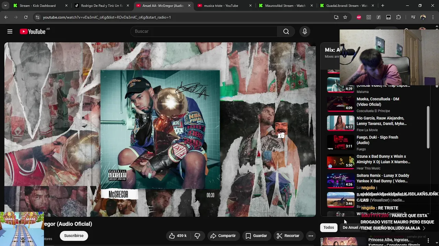The height and width of the screenshot is (246, 439).
Task: Like the video with thumbs up
Action: point(178,236)
